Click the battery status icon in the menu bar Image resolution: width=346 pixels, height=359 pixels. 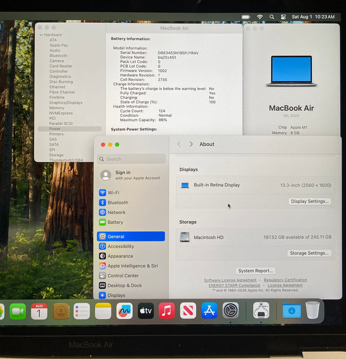246,17
